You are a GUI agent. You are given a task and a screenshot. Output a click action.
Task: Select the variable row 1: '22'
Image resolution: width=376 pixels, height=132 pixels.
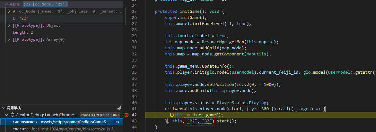pyautogui.click(x=62, y=18)
